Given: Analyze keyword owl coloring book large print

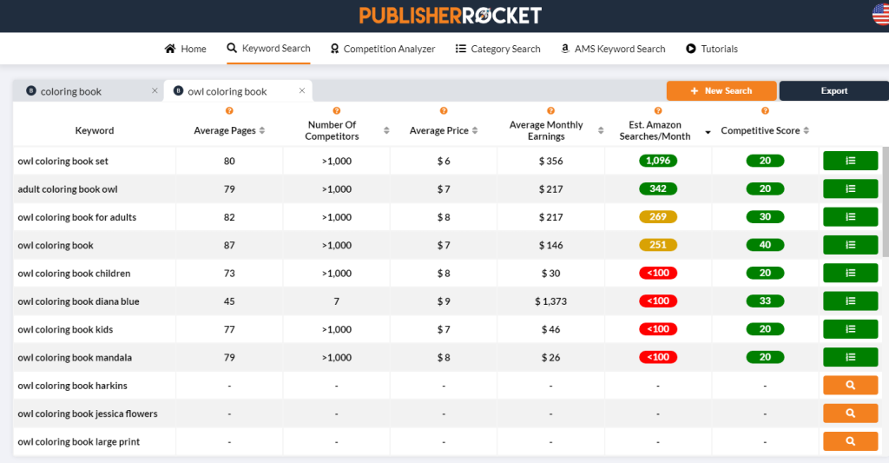Looking at the screenshot, I should pyautogui.click(x=851, y=441).
